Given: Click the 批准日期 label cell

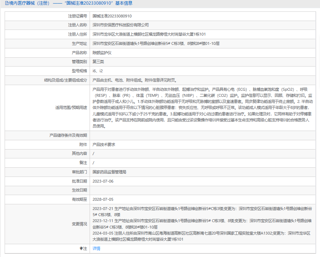Looking at the screenshot, I should pyautogui.click(x=47, y=181).
